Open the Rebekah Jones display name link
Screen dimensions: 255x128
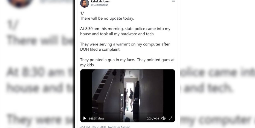100,1
